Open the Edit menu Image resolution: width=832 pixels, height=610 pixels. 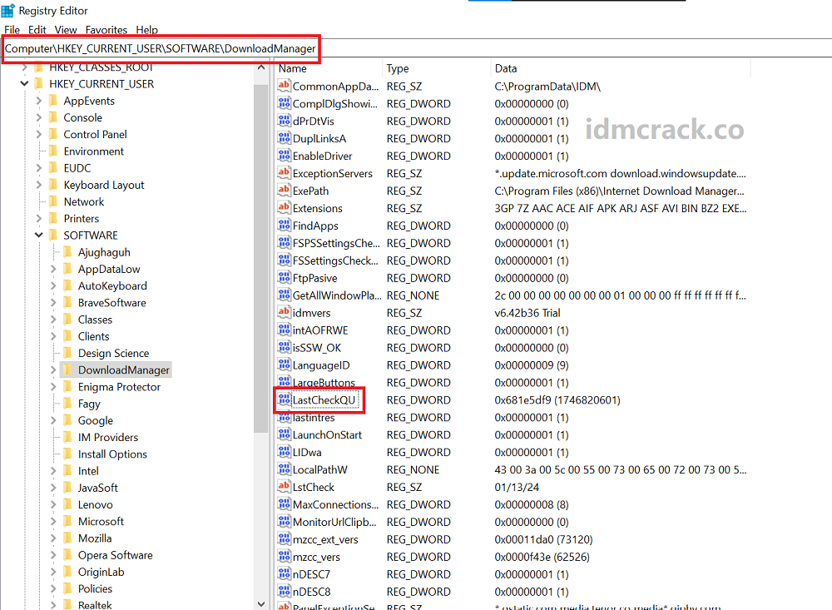[37, 30]
